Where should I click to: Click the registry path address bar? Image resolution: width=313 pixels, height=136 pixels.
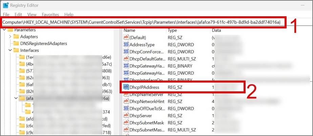pyautogui.click(x=142, y=22)
